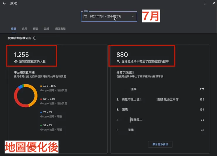
Task: Click the 平台和裝置明細 heading
Action: coord(24,73)
